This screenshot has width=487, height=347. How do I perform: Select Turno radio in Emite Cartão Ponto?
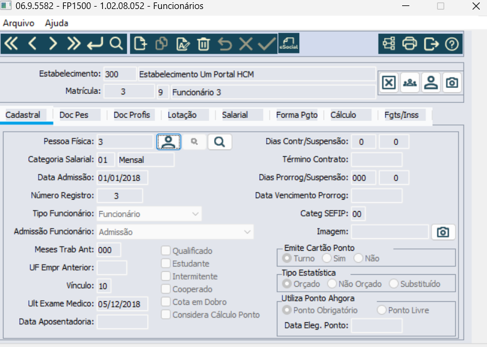coord(287,258)
